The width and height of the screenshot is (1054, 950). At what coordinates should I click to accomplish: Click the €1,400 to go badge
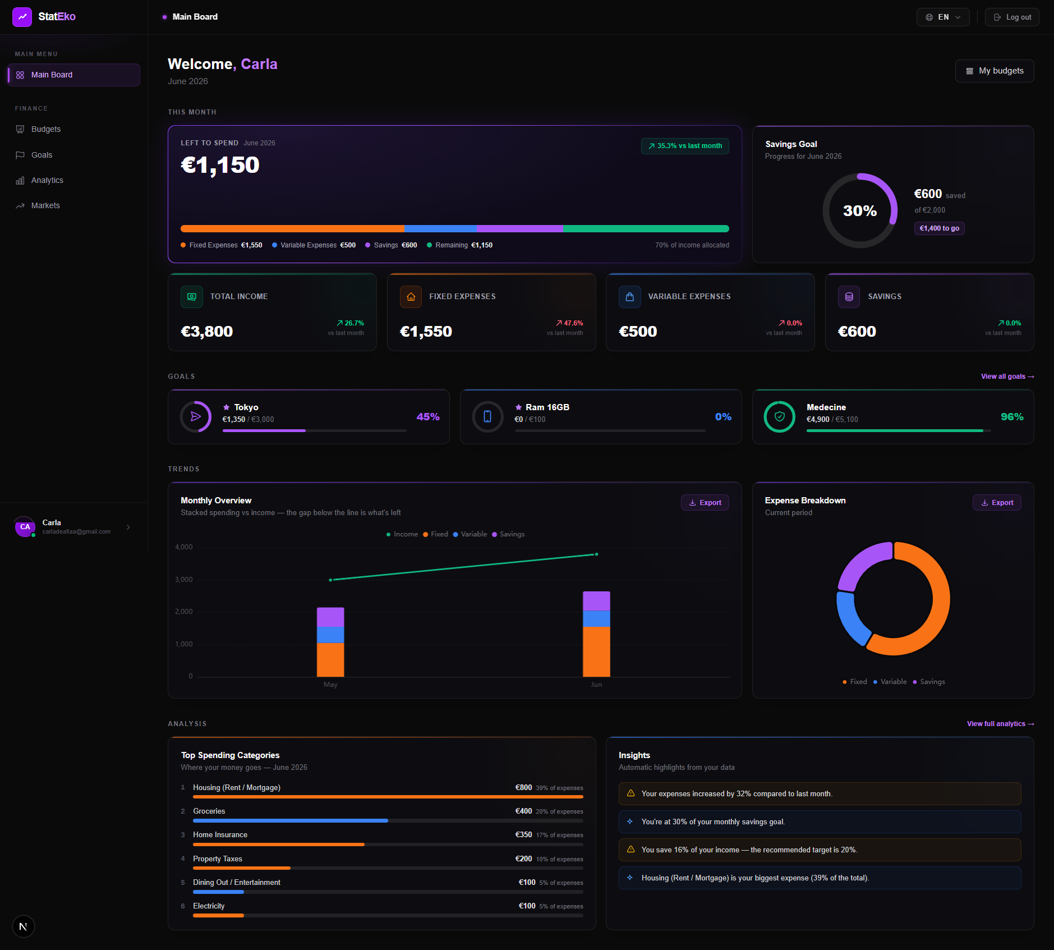point(939,228)
